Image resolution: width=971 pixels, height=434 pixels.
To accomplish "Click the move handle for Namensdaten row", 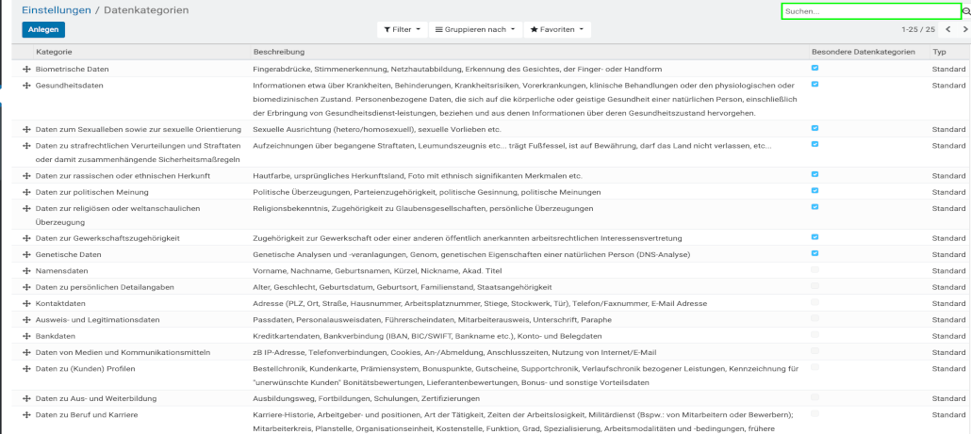I will point(26,270).
